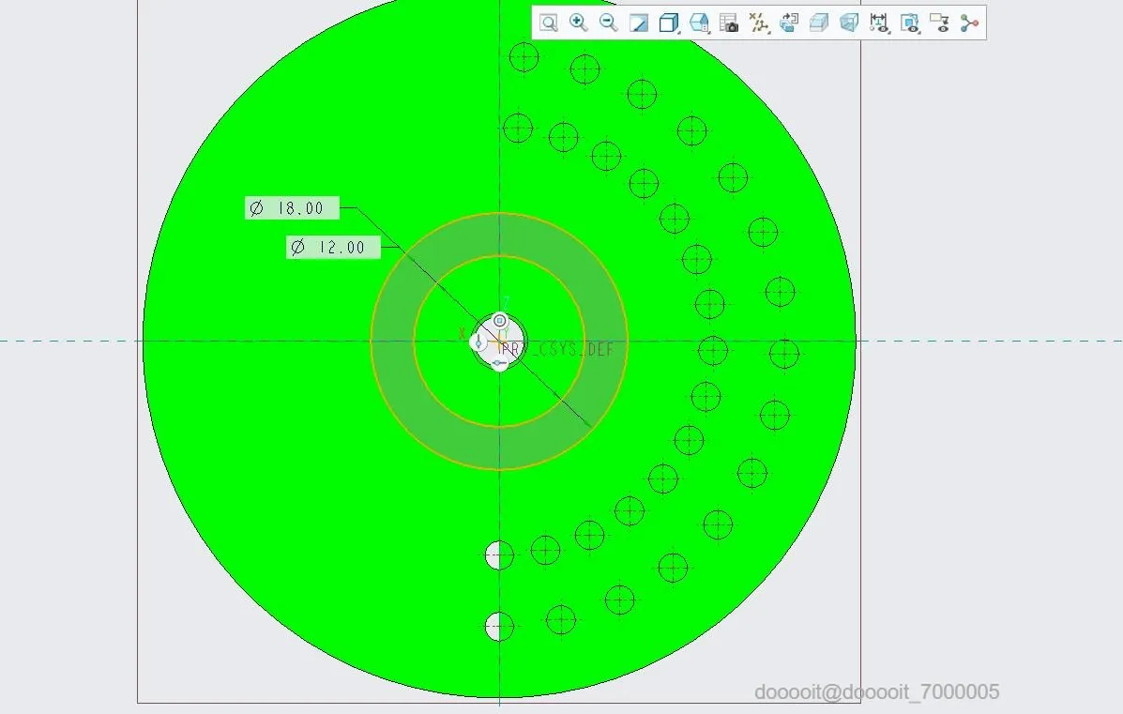1123x714 pixels.
Task: Click the Refit view magnifier icon
Action: tap(549, 23)
